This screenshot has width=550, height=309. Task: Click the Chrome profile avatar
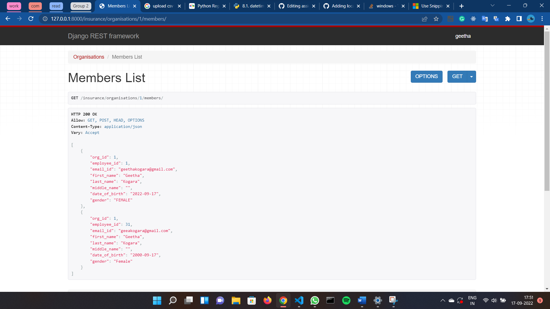point(531,19)
